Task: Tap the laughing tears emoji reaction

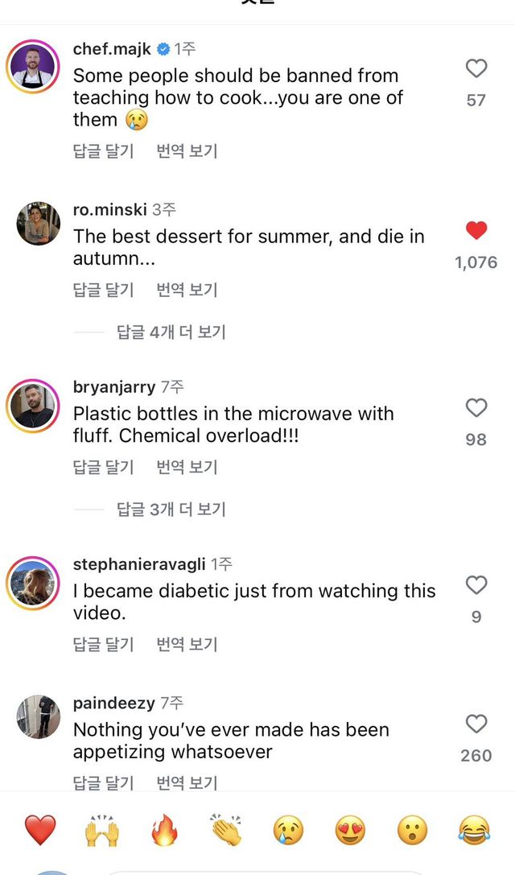Action: click(476, 830)
